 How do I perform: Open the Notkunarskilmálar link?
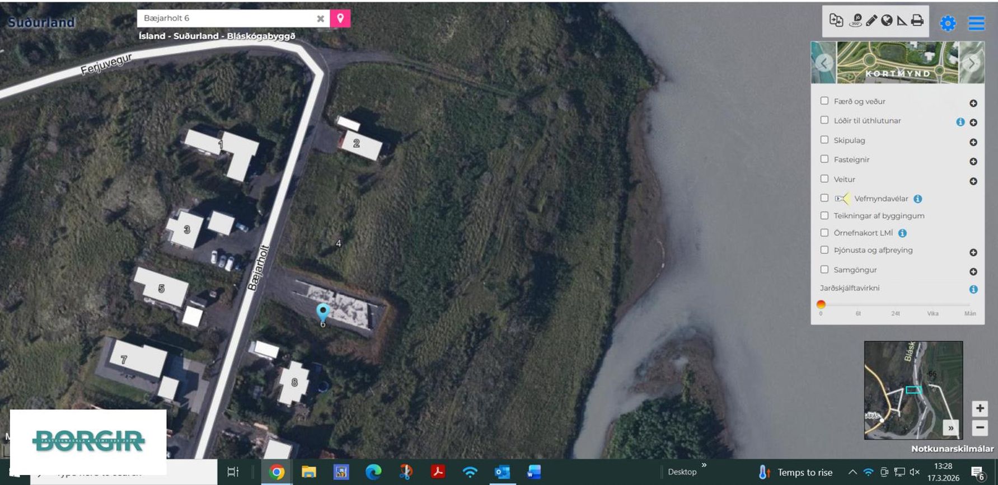[952, 449]
